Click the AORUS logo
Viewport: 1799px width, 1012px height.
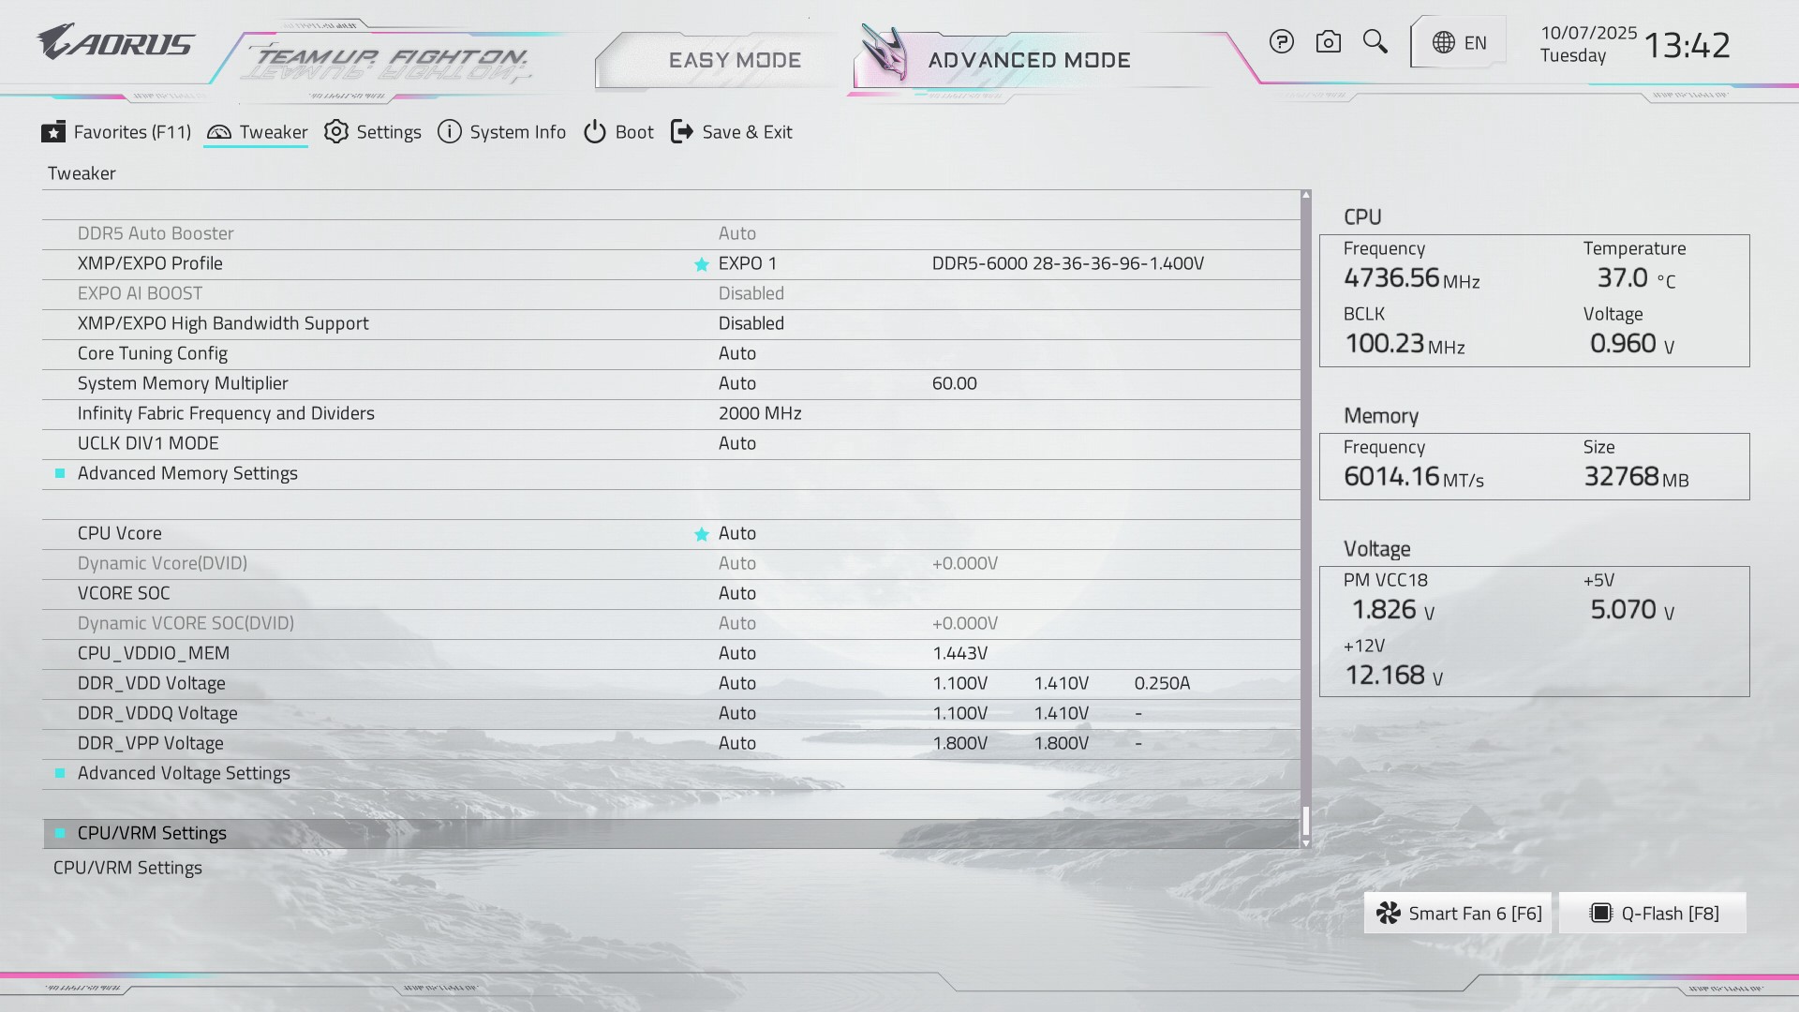pyautogui.click(x=116, y=43)
